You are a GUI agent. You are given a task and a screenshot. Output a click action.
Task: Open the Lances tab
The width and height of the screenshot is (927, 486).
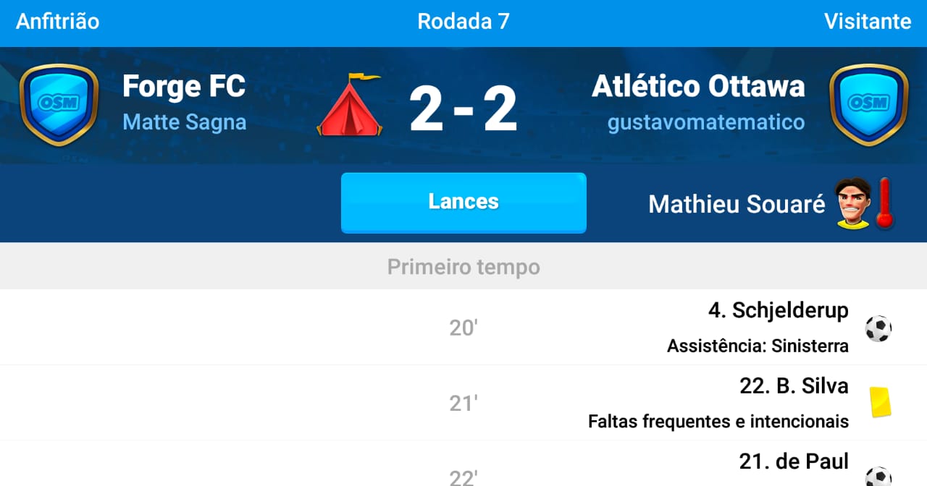[463, 202]
